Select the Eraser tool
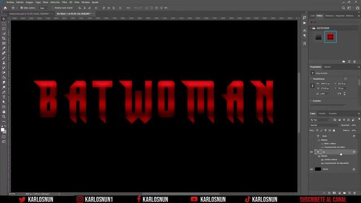The image size is (361, 203). point(4,73)
